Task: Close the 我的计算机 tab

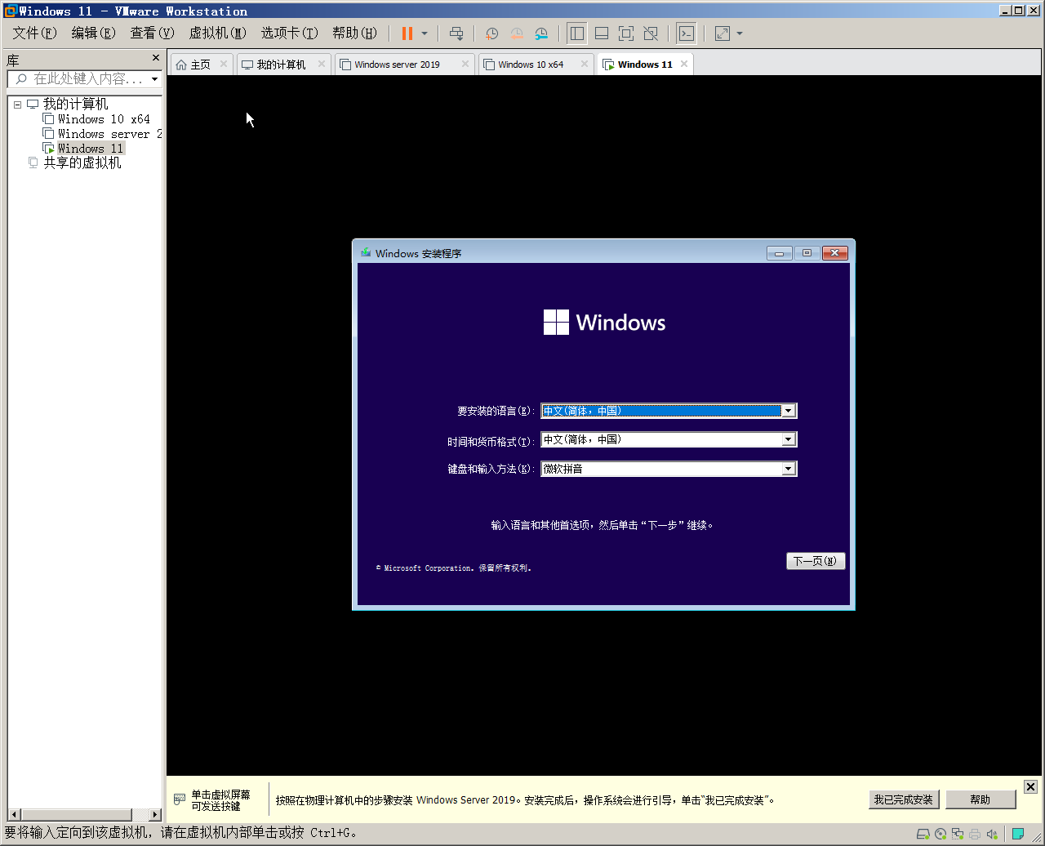Action: click(322, 64)
